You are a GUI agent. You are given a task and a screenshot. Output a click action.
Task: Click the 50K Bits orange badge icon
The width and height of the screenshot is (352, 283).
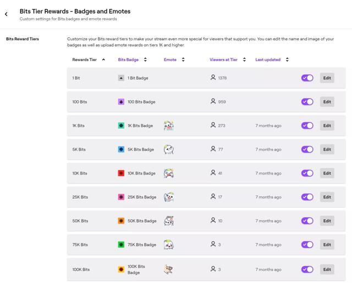tap(121, 221)
